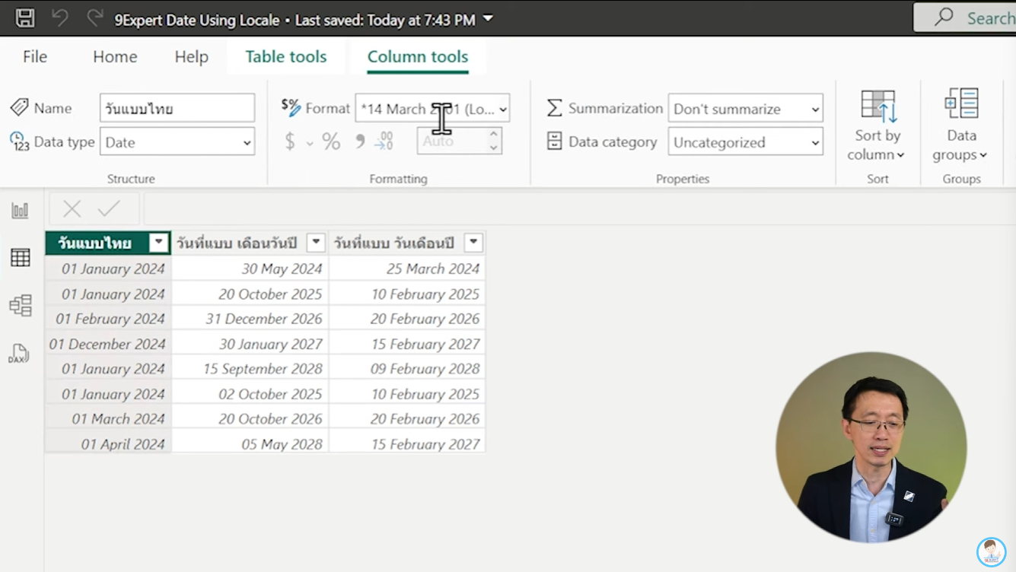Image resolution: width=1016 pixels, height=572 pixels.
Task: Open Model view from left sidebar
Action: point(21,306)
